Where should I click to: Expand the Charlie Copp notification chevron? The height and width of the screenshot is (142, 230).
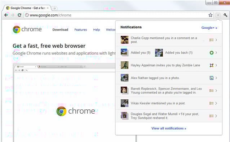(x=216, y=40)
